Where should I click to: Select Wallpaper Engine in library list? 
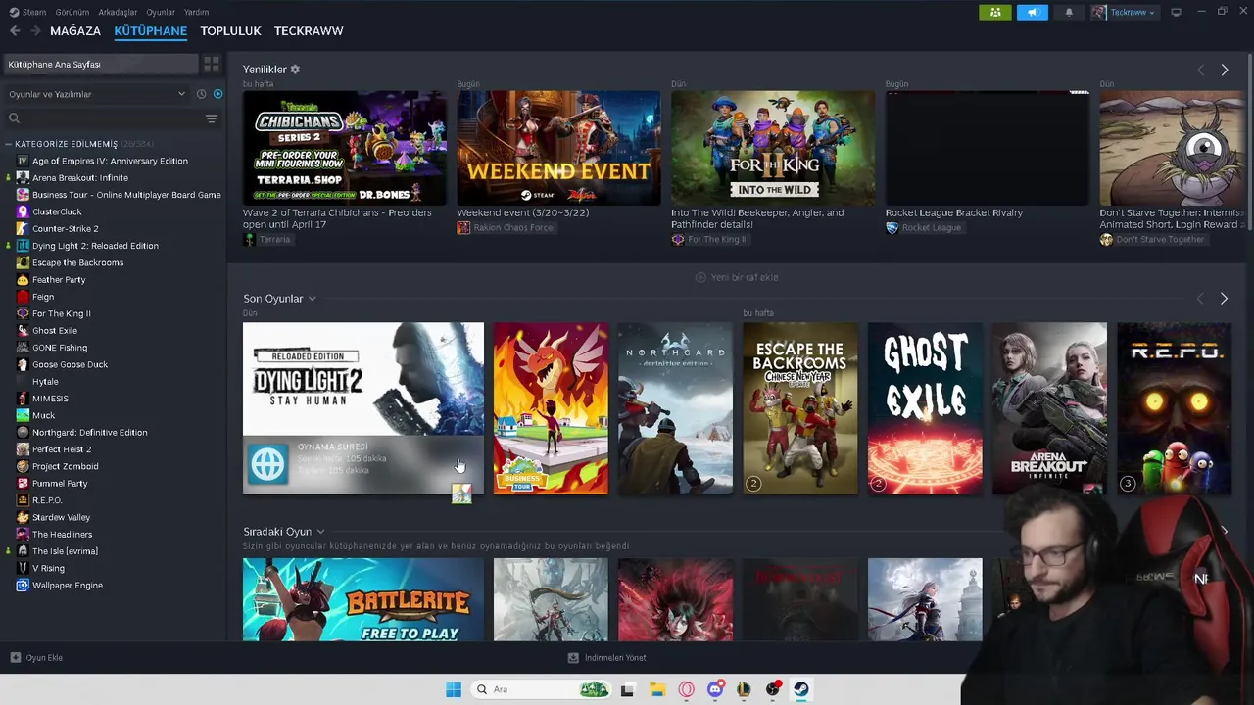67,586
